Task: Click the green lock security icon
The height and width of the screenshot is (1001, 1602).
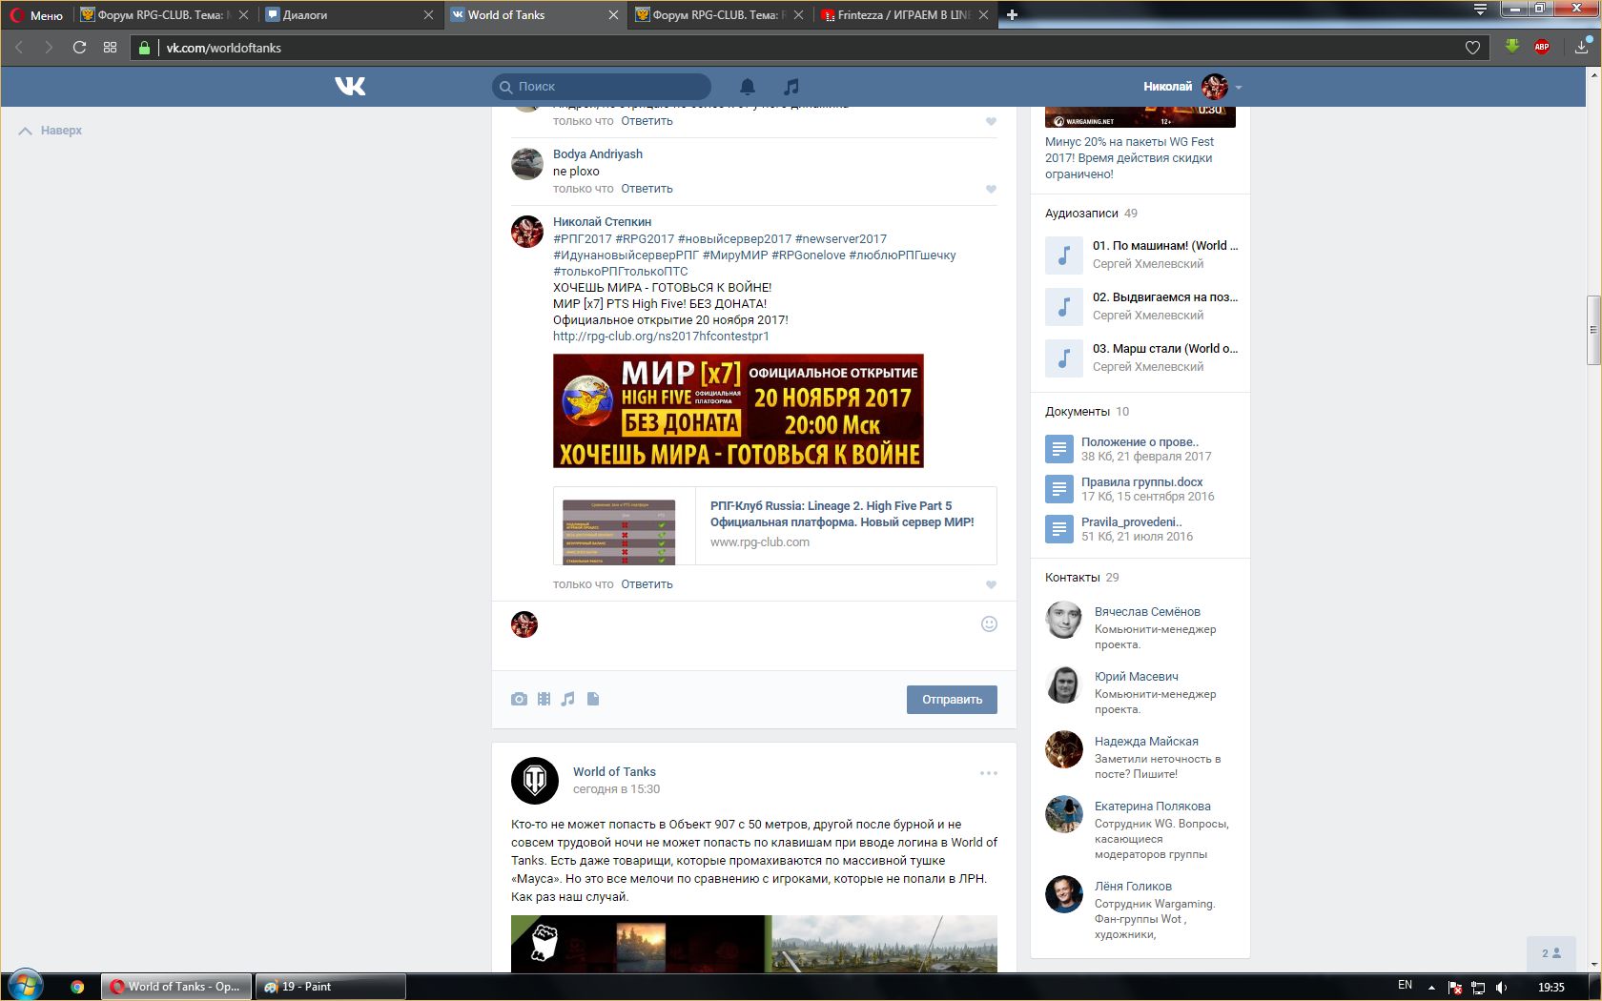Action: coord(144,48)
